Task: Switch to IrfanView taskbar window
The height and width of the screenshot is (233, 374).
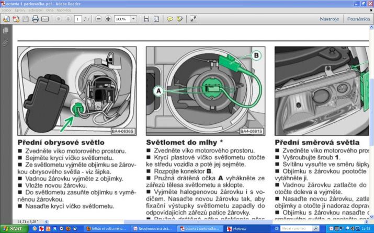Action: click(x=248, y=229)
